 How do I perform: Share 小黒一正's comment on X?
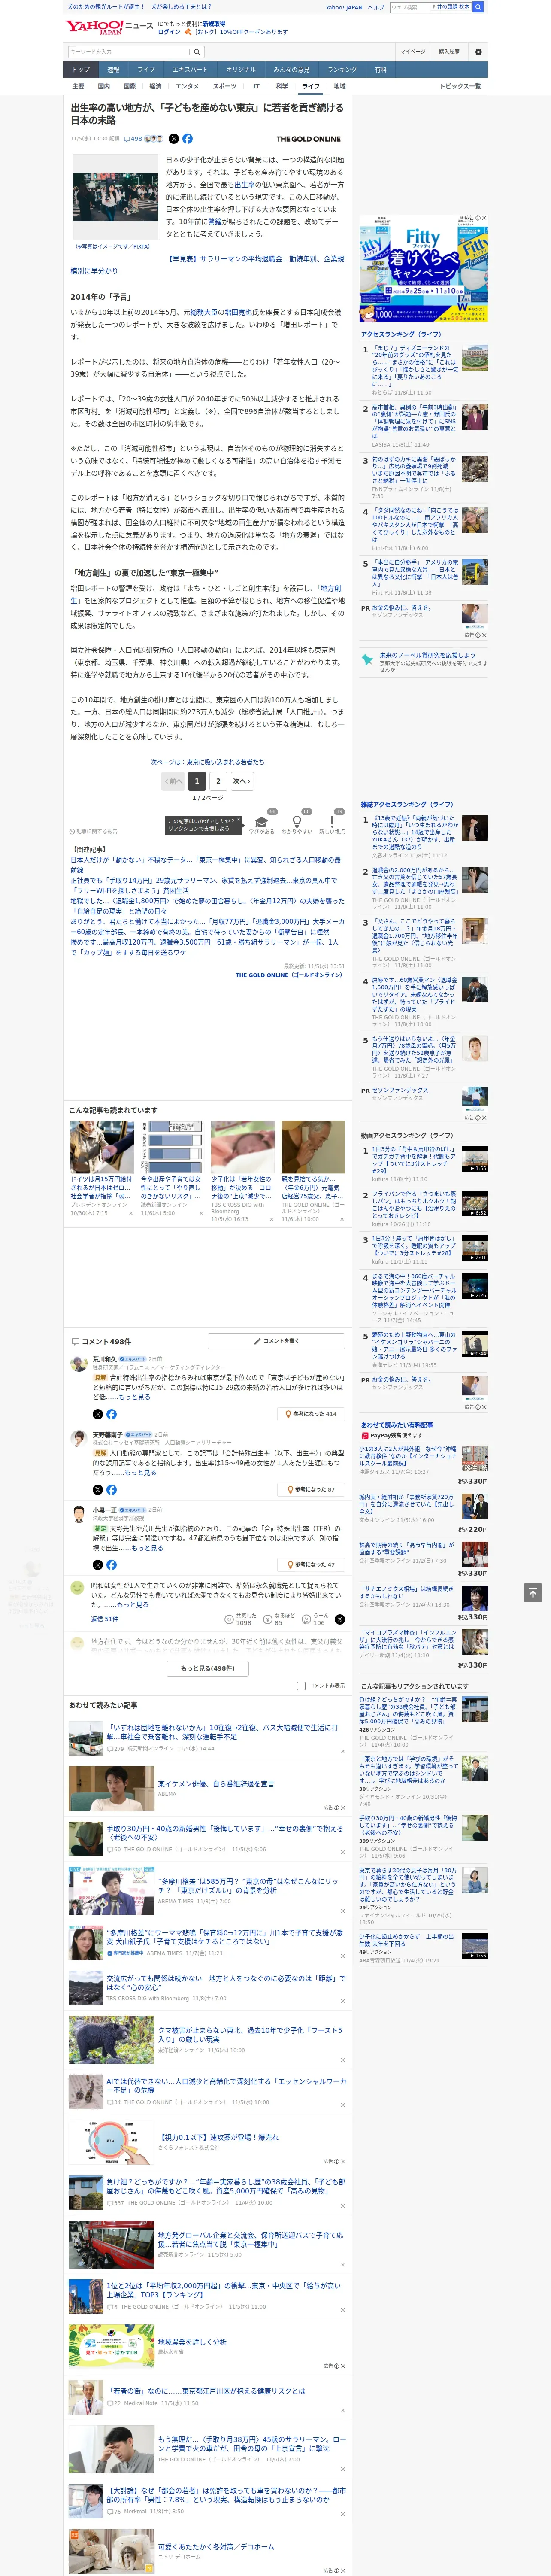click(98, 1564)
